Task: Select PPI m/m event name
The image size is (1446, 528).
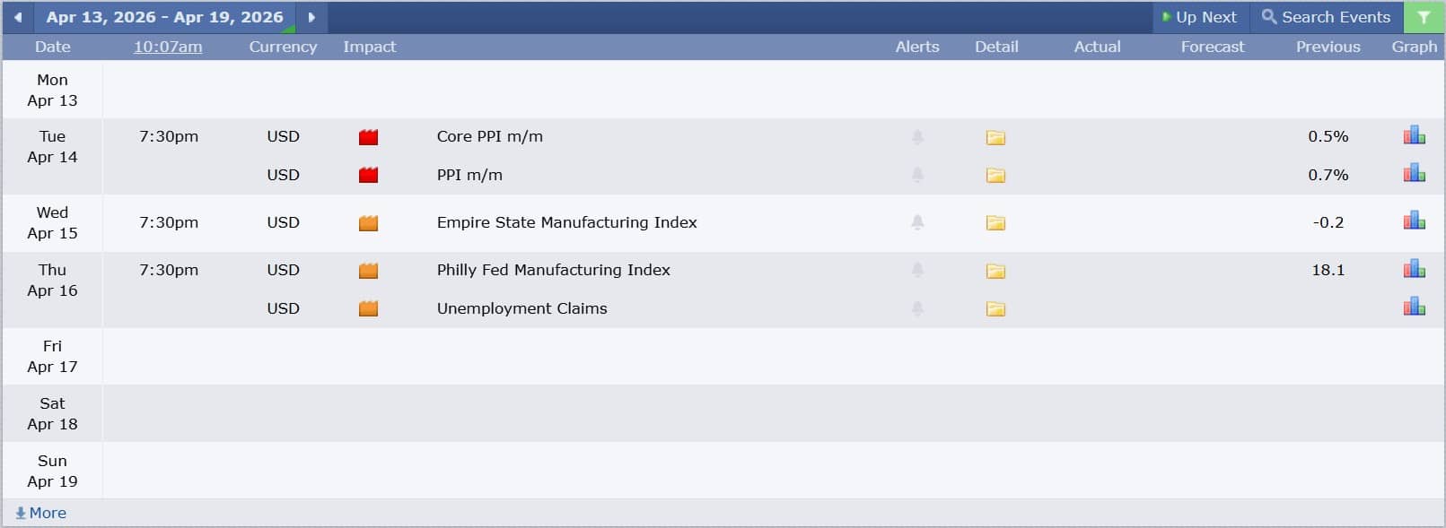Action: 469,175
